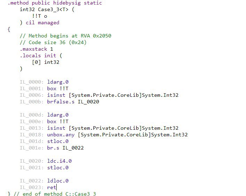The image size is (246, 196).
Task: Click the '.method public hidebysig static' line
Action: (55, 3)
